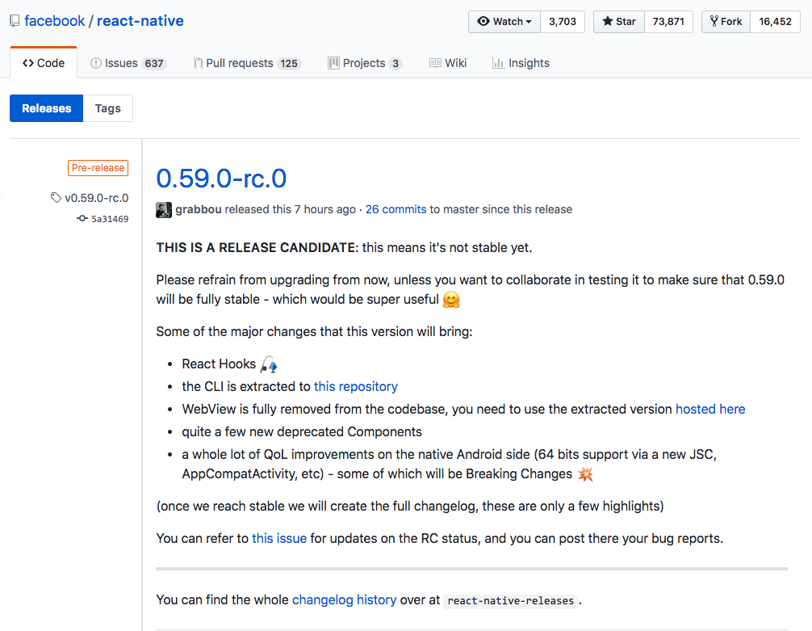812x631 pixels.
Task: Open the facebook owner link
Action: (x=54, y=21)
